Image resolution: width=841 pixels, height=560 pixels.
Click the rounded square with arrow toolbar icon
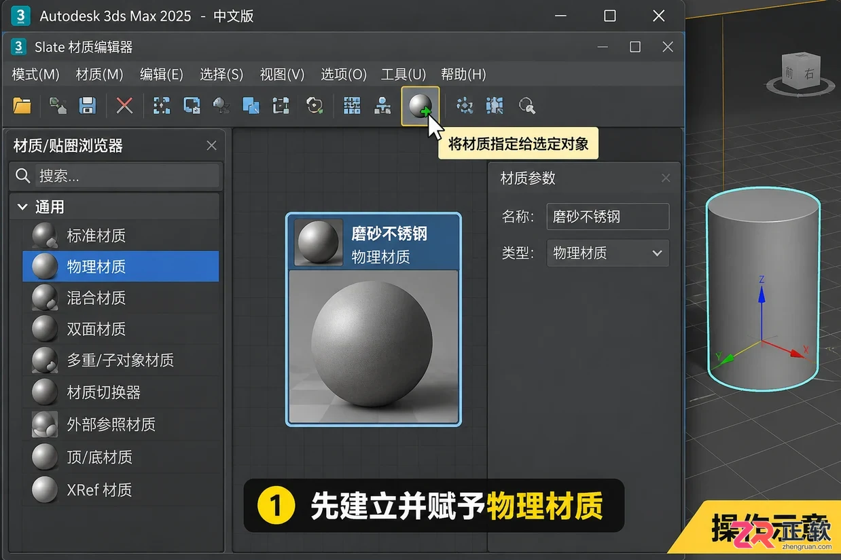pyautogui.click(x=192, y=105)
